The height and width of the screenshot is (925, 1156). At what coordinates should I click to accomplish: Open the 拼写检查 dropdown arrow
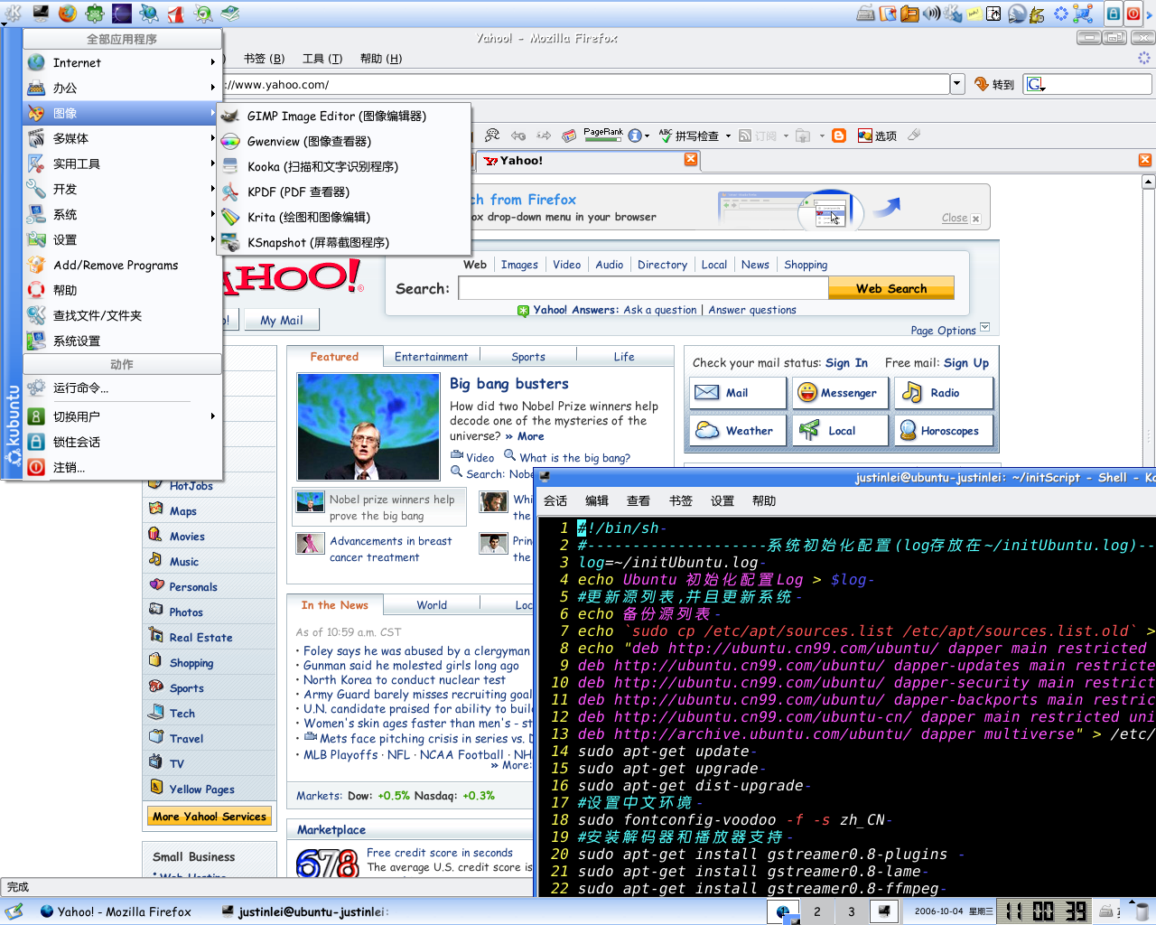tap(728, 136)
